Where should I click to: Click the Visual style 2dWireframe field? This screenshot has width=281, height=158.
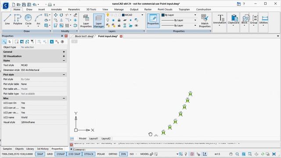coord(43,122)
